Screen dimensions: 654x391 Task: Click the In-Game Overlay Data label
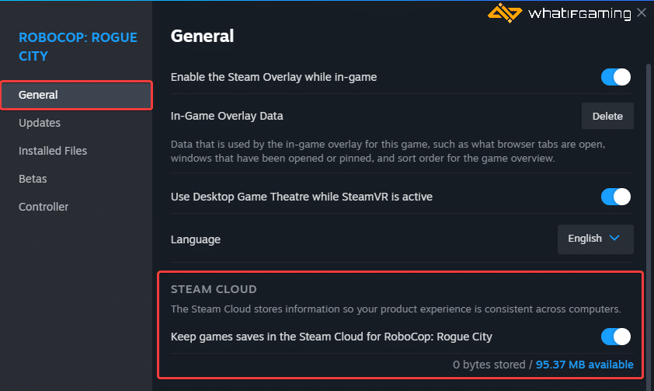coord(227,116)
